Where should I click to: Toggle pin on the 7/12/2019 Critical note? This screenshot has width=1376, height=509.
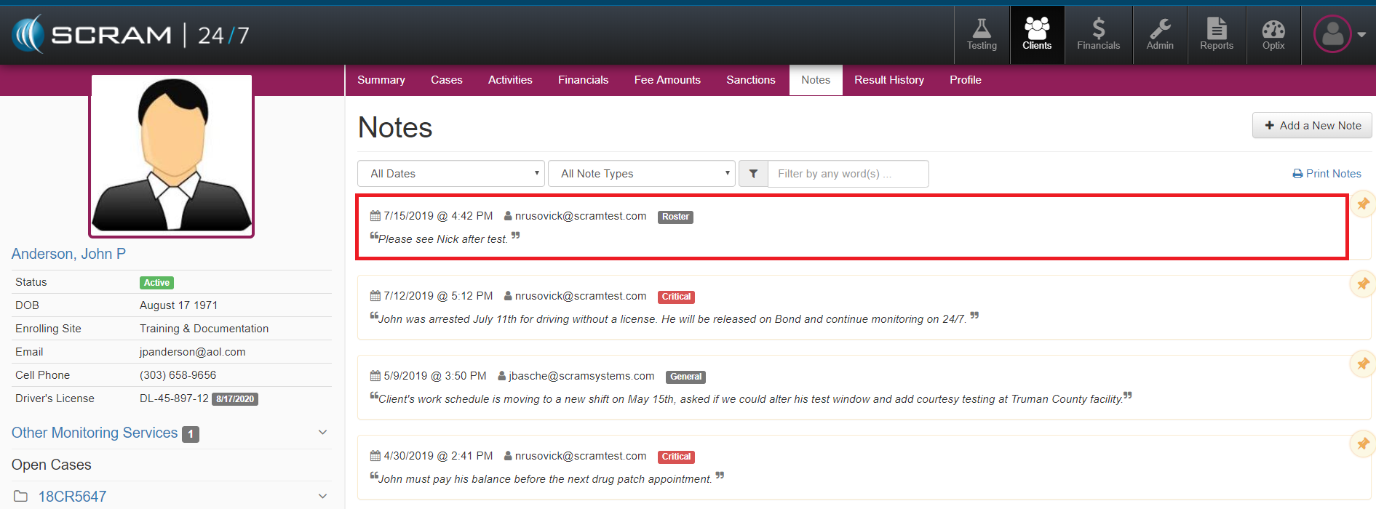coord(1363,284)
